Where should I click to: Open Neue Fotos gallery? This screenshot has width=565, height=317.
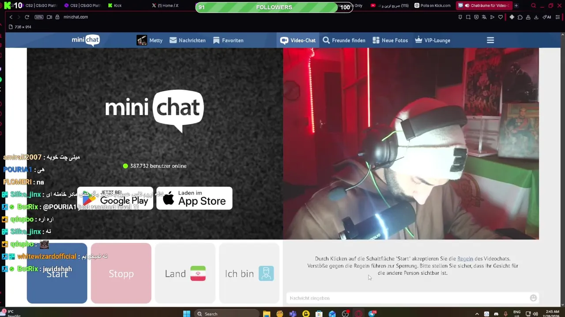pyautogui.click(x=390, y=40)
